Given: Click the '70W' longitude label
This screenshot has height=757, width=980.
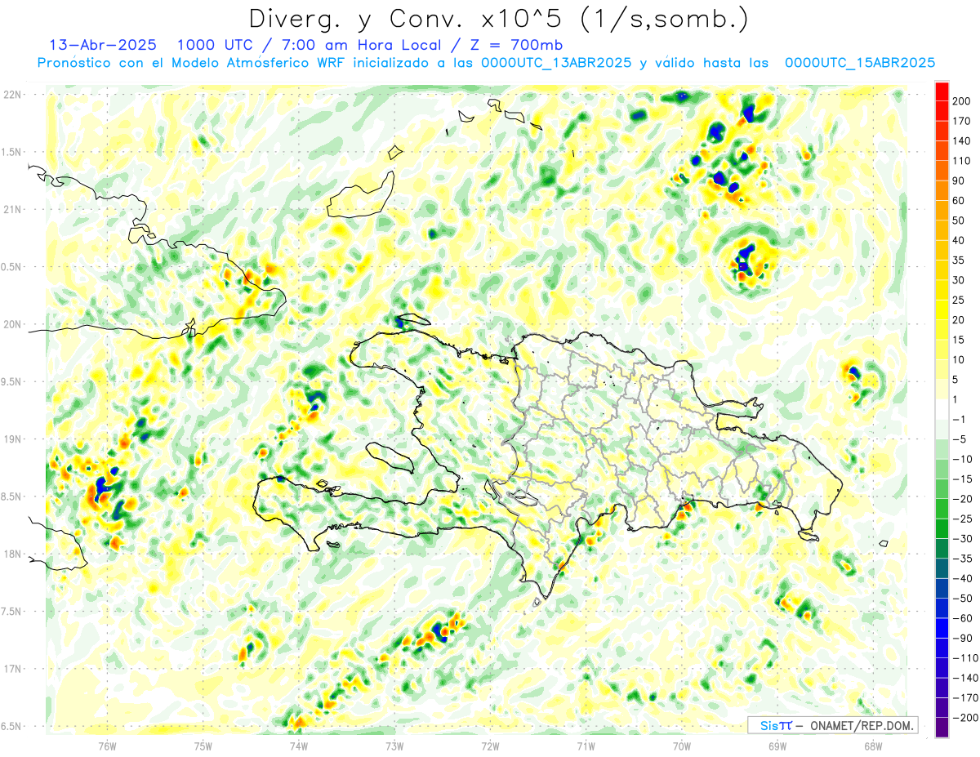Looking at the screenshot, I should tap(681, 746).
